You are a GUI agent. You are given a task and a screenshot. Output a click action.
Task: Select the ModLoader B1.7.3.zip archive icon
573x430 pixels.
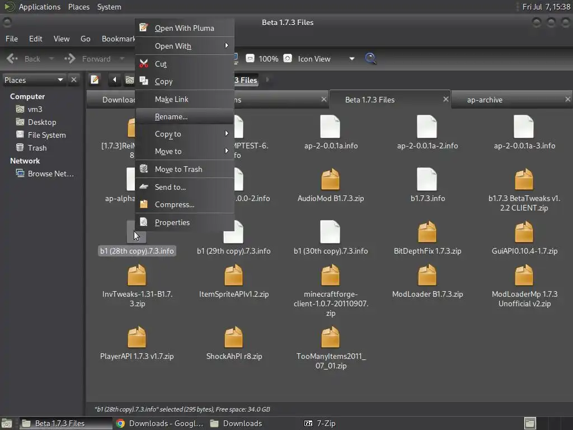click(x=427, y=275)
